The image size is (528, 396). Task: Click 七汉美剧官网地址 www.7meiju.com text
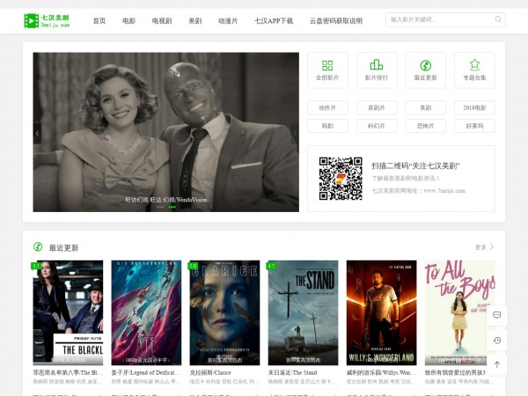click(x=419, y=191)
